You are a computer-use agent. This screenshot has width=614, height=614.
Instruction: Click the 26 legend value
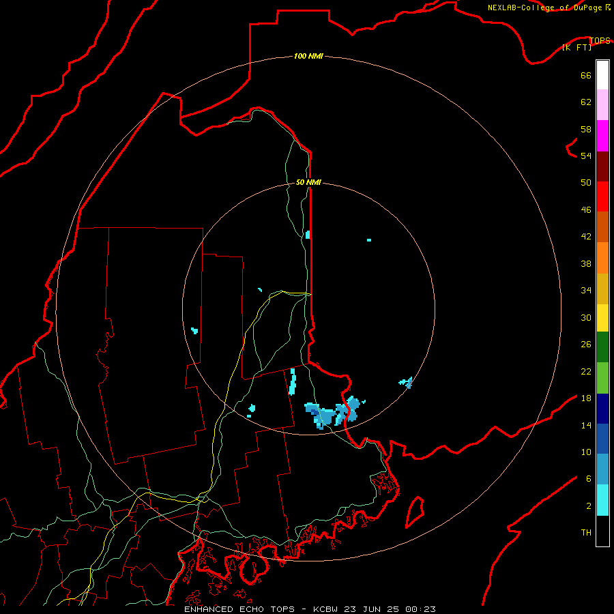coord(586,345)
